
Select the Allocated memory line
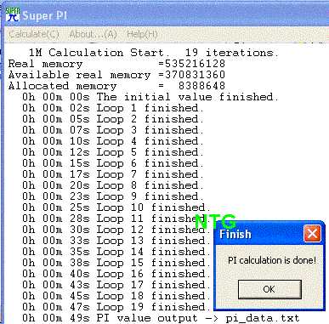[x=116, y=86]
